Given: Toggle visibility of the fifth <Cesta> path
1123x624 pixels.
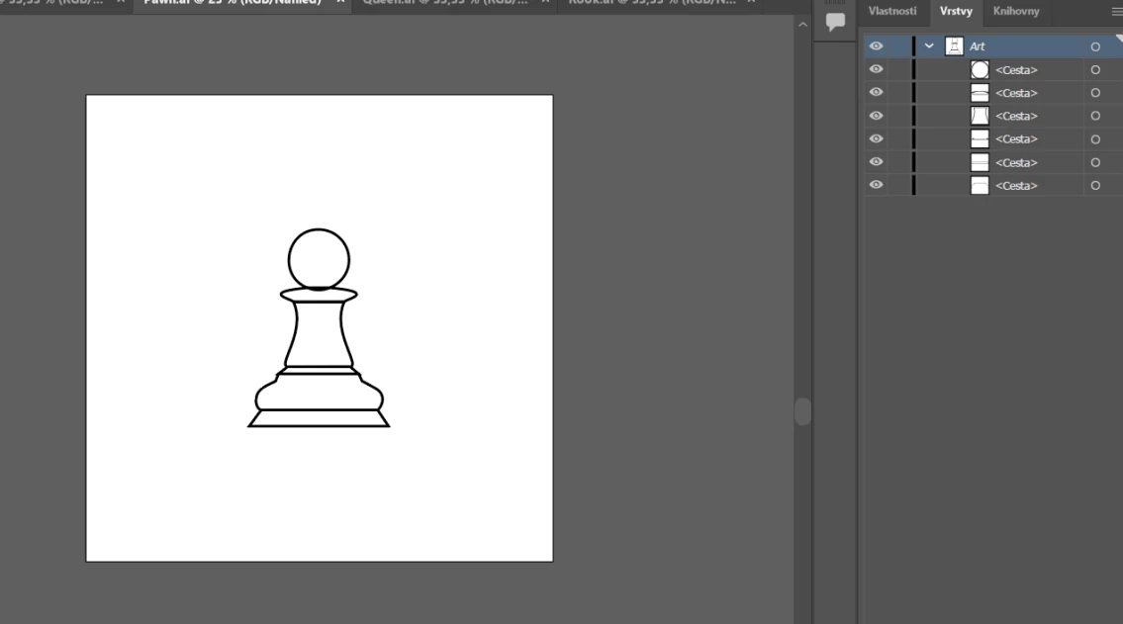Looking at the screenshot, I should point(876,162).
